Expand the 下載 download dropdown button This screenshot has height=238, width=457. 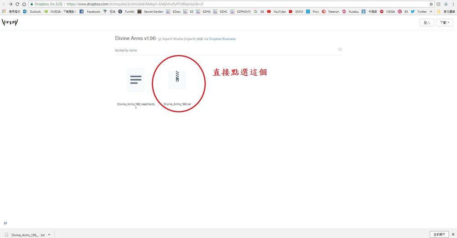pos(443,22)
